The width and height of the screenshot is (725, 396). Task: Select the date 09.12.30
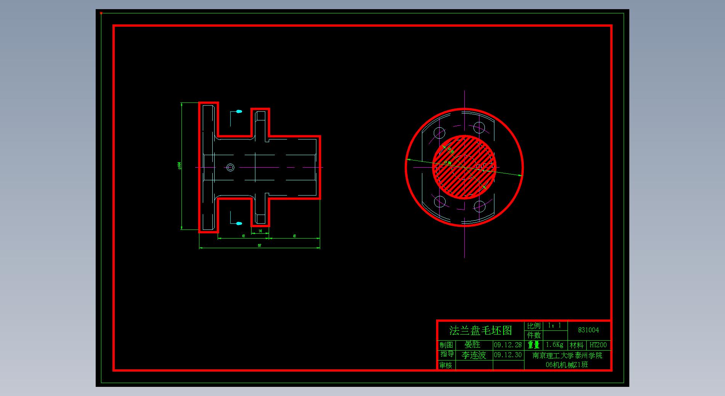pyautogui.click(x=508, y=355)
